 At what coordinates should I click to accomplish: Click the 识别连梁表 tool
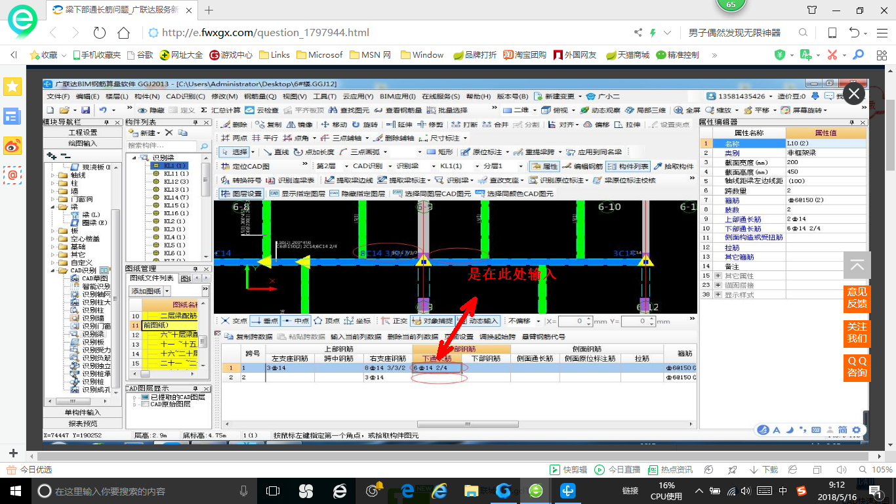[289, 180]
